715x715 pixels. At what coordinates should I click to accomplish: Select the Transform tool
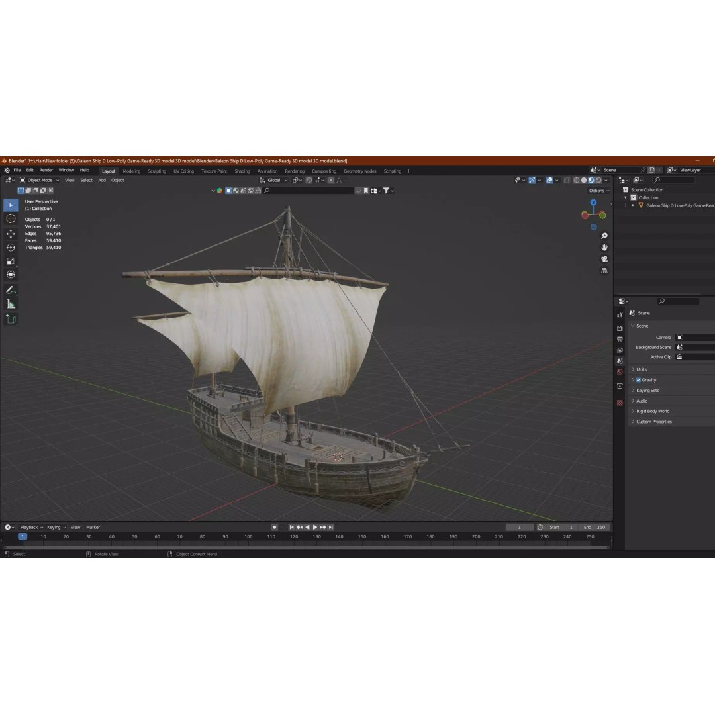(11, 275)
